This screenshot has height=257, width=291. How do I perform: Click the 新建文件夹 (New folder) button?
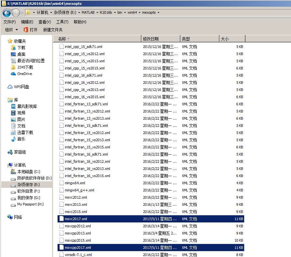point(53,30)
